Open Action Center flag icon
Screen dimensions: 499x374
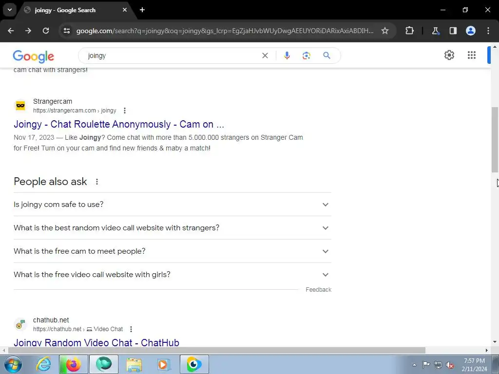point(426,365)
